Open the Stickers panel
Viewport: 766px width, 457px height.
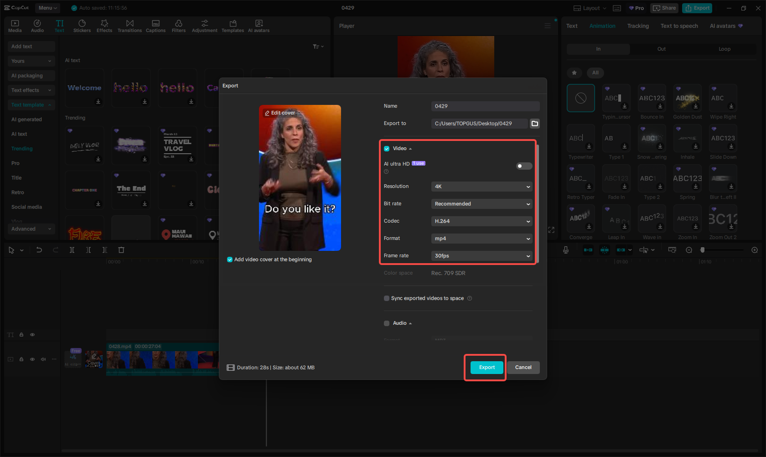click(x=82, y=25)
